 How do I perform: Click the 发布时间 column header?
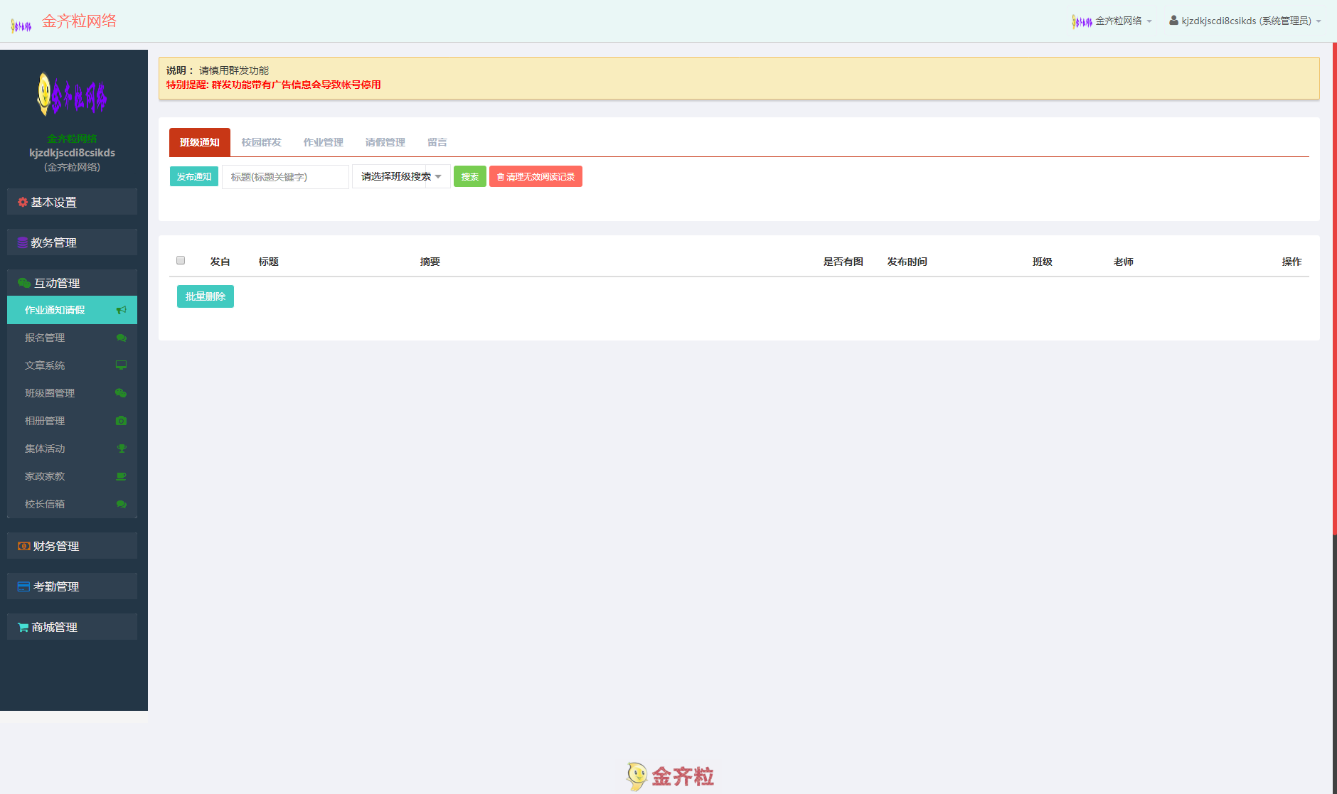point(907,262)
